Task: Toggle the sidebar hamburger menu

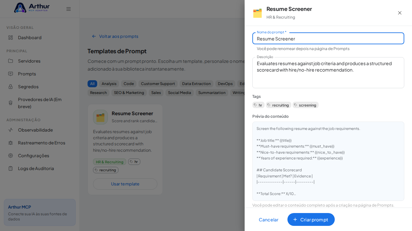Action: point(69,9)
